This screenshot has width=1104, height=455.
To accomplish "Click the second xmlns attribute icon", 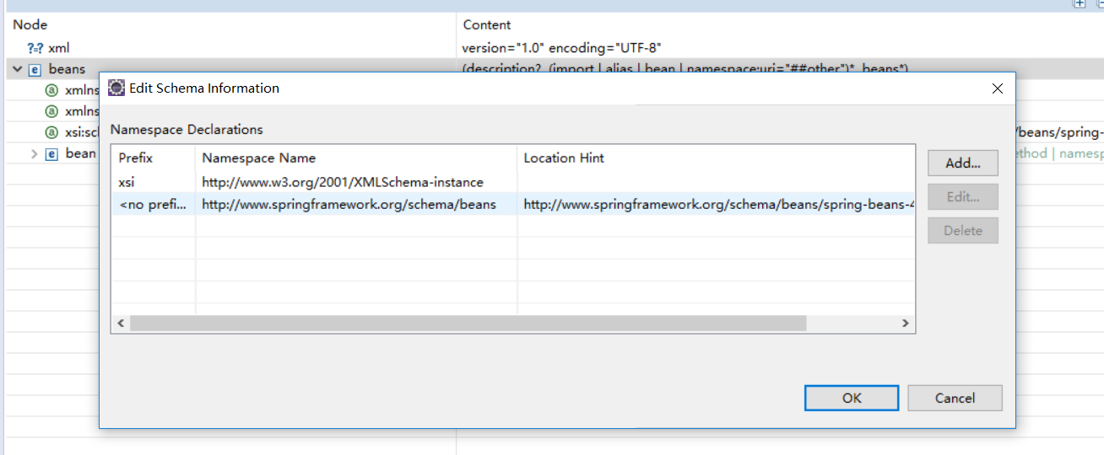I will pyautogui.click(x=51, y=111).
